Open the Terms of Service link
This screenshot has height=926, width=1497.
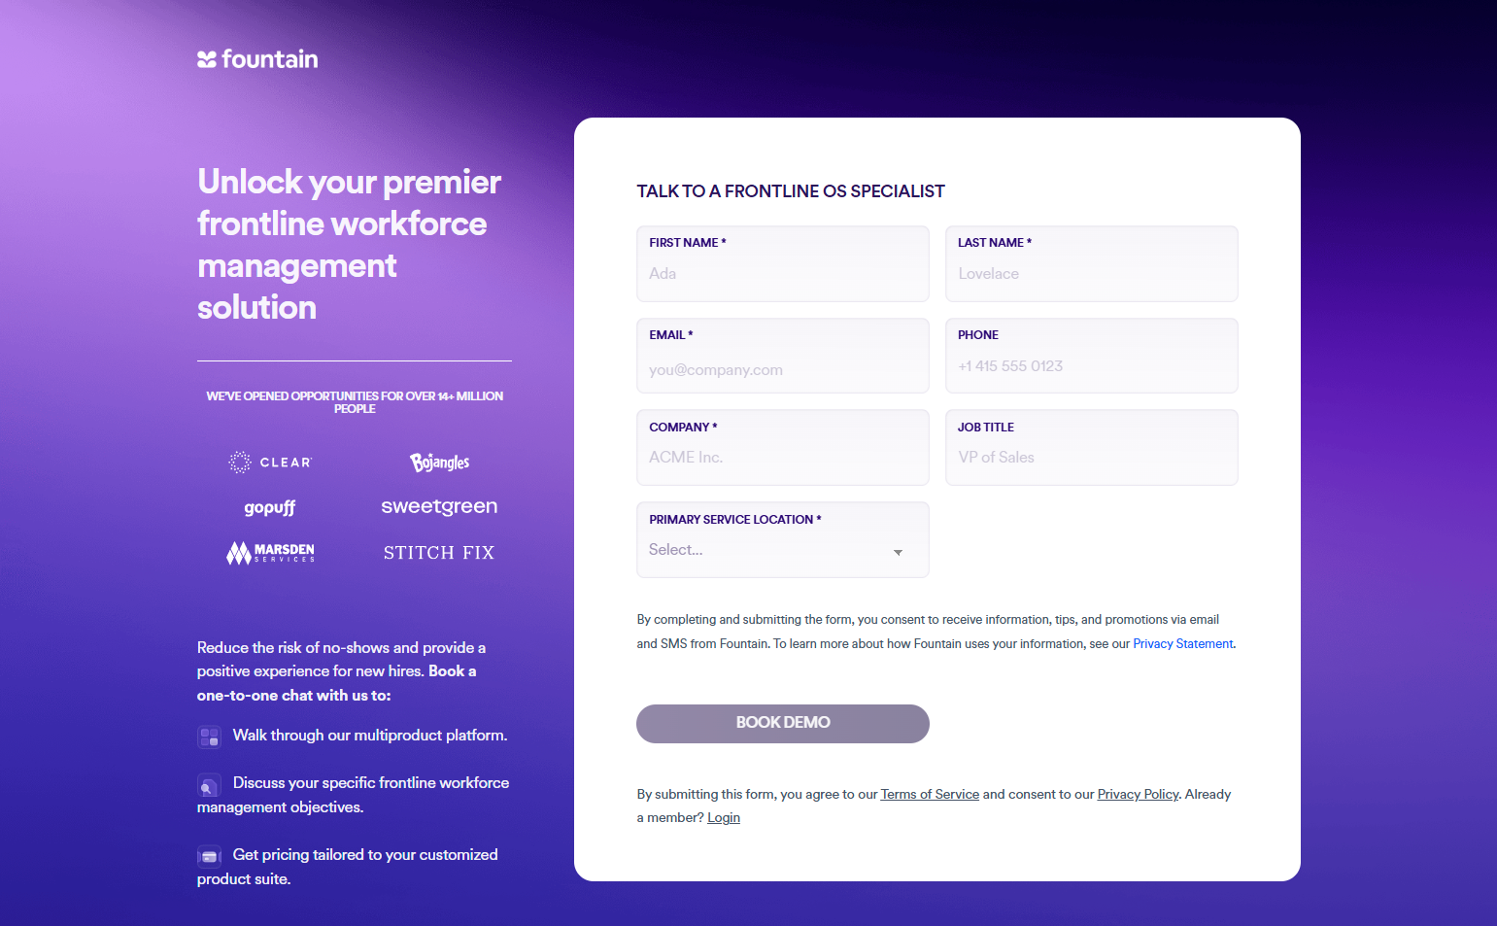[930, 795]
